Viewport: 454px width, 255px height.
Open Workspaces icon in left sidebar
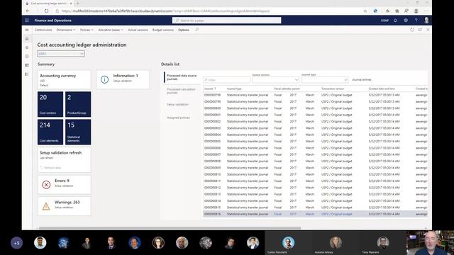coord(27,65)
